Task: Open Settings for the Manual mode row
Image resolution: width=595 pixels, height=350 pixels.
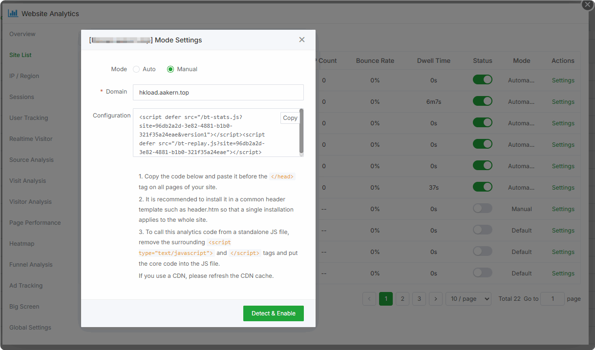Action: point(563,209)
